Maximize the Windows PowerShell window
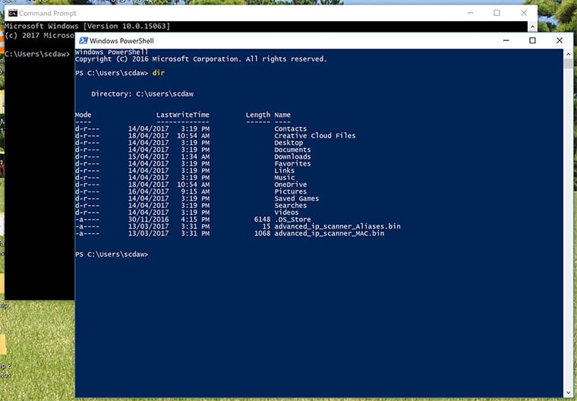This screenshot has width=577, height=401. (x=532, y=40)
